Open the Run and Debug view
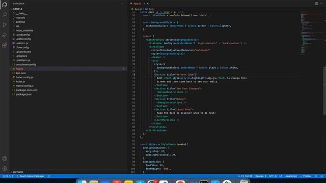Viewport: 326px width, 183px height. click(x=5, y=35)
